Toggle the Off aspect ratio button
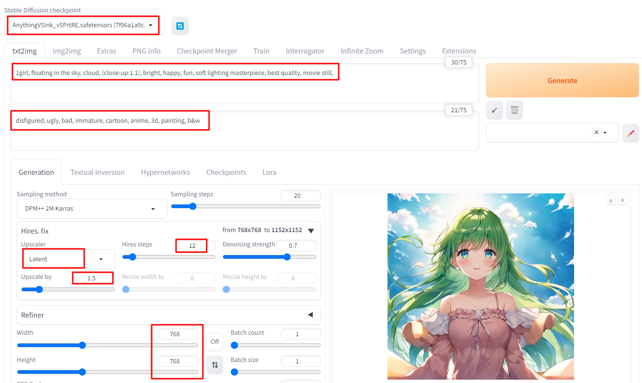The height and width of the screenshot is (383, 642). click(x=215, y=341)
